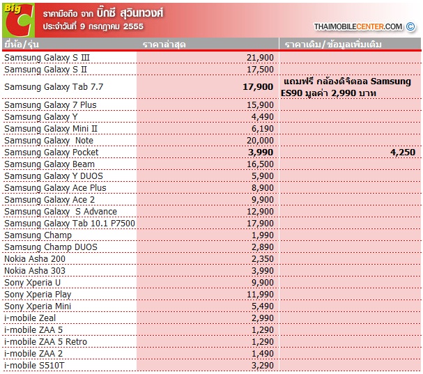Select Samsung Galaxy Mini II name

coord(51,129)
